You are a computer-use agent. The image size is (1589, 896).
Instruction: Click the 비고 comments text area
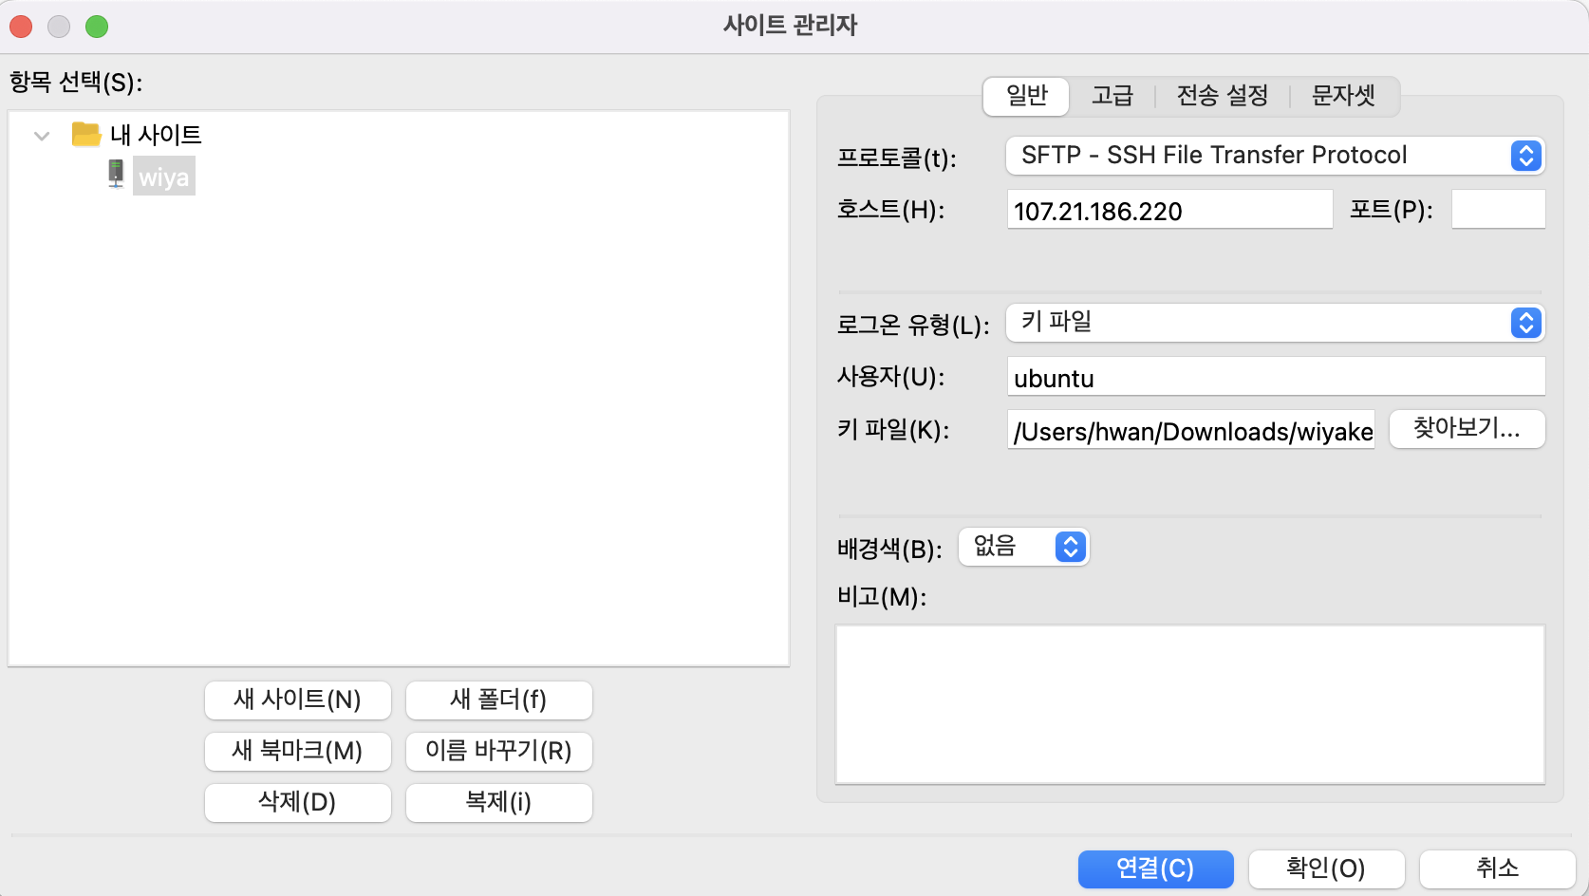pyautogui.click(x=1190, y=704)
